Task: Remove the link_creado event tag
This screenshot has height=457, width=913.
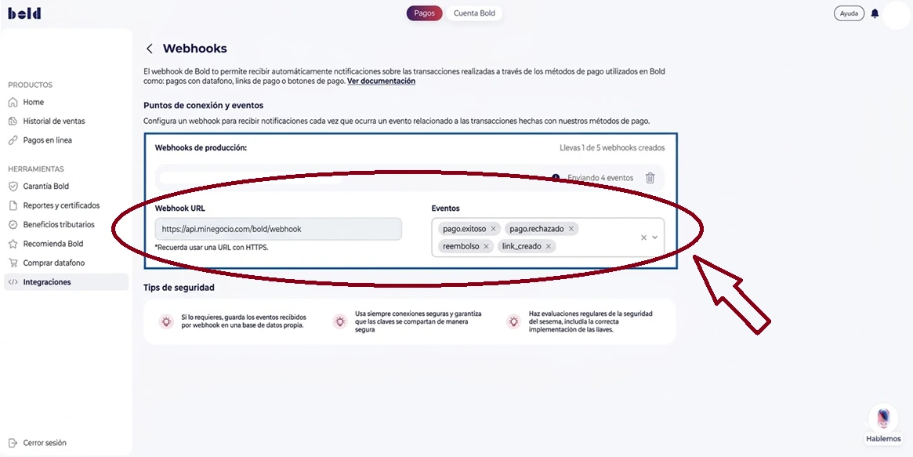Action: (x=549, y=245)
